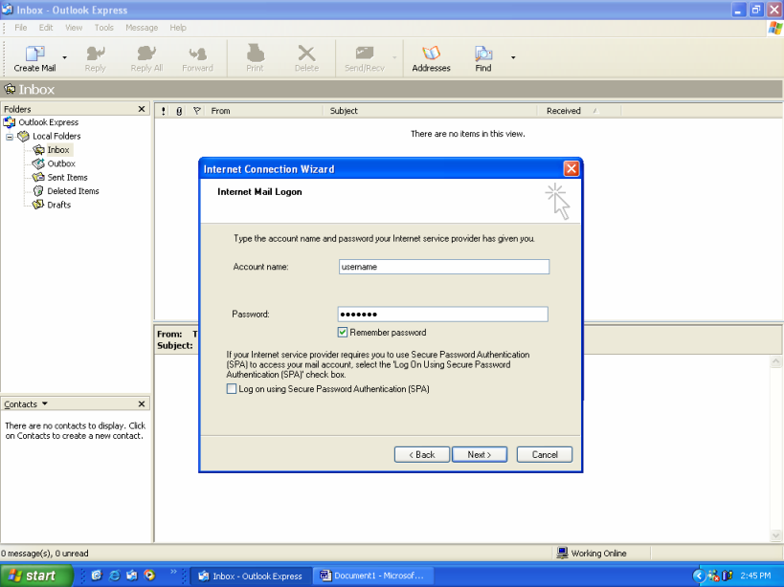This screenshot has width=784, height=587.
Task: Click the system clock showing 2:45 PM
Action: click(755, 576)
